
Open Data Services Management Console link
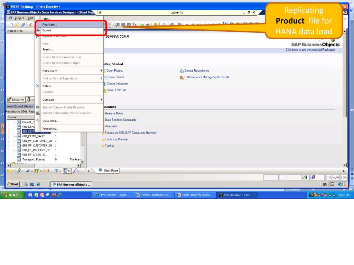(207, 77)
